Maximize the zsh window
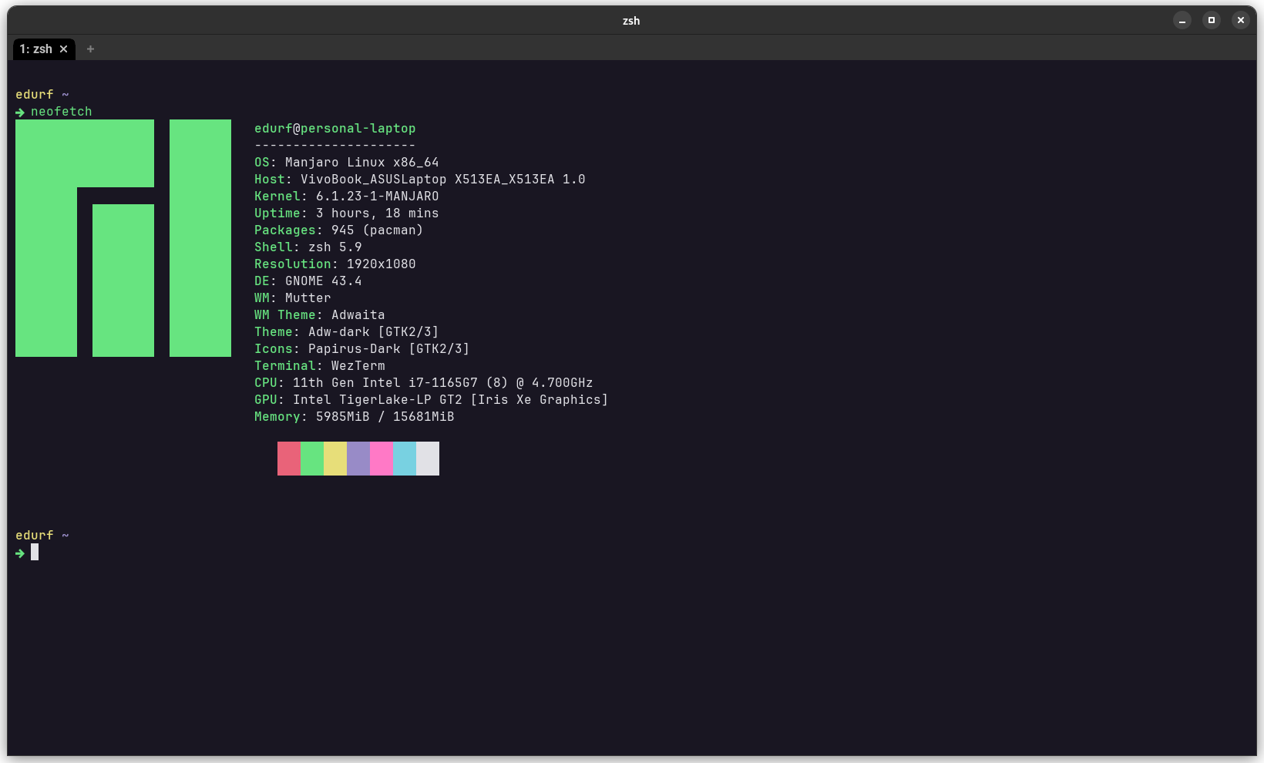This screenshot has width=1264, height=763. (x=1211, y=21)
